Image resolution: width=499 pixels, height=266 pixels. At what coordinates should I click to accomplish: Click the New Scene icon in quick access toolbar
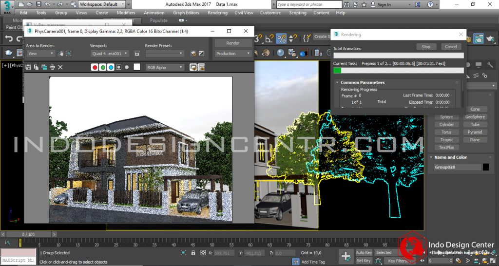21,4
